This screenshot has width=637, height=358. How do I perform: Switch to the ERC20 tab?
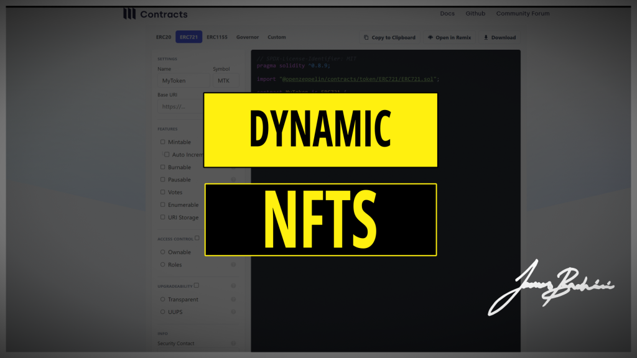tap(164, 37)
